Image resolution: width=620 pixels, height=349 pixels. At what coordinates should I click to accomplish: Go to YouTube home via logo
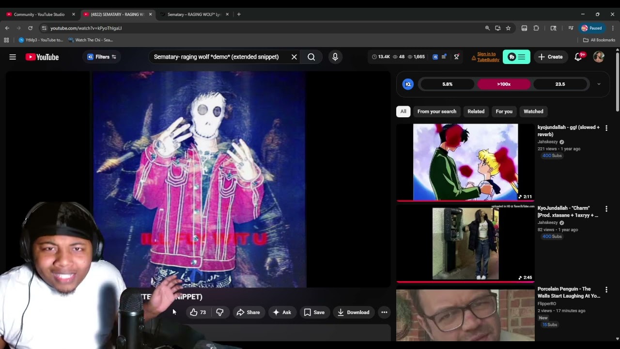[42, 57]
